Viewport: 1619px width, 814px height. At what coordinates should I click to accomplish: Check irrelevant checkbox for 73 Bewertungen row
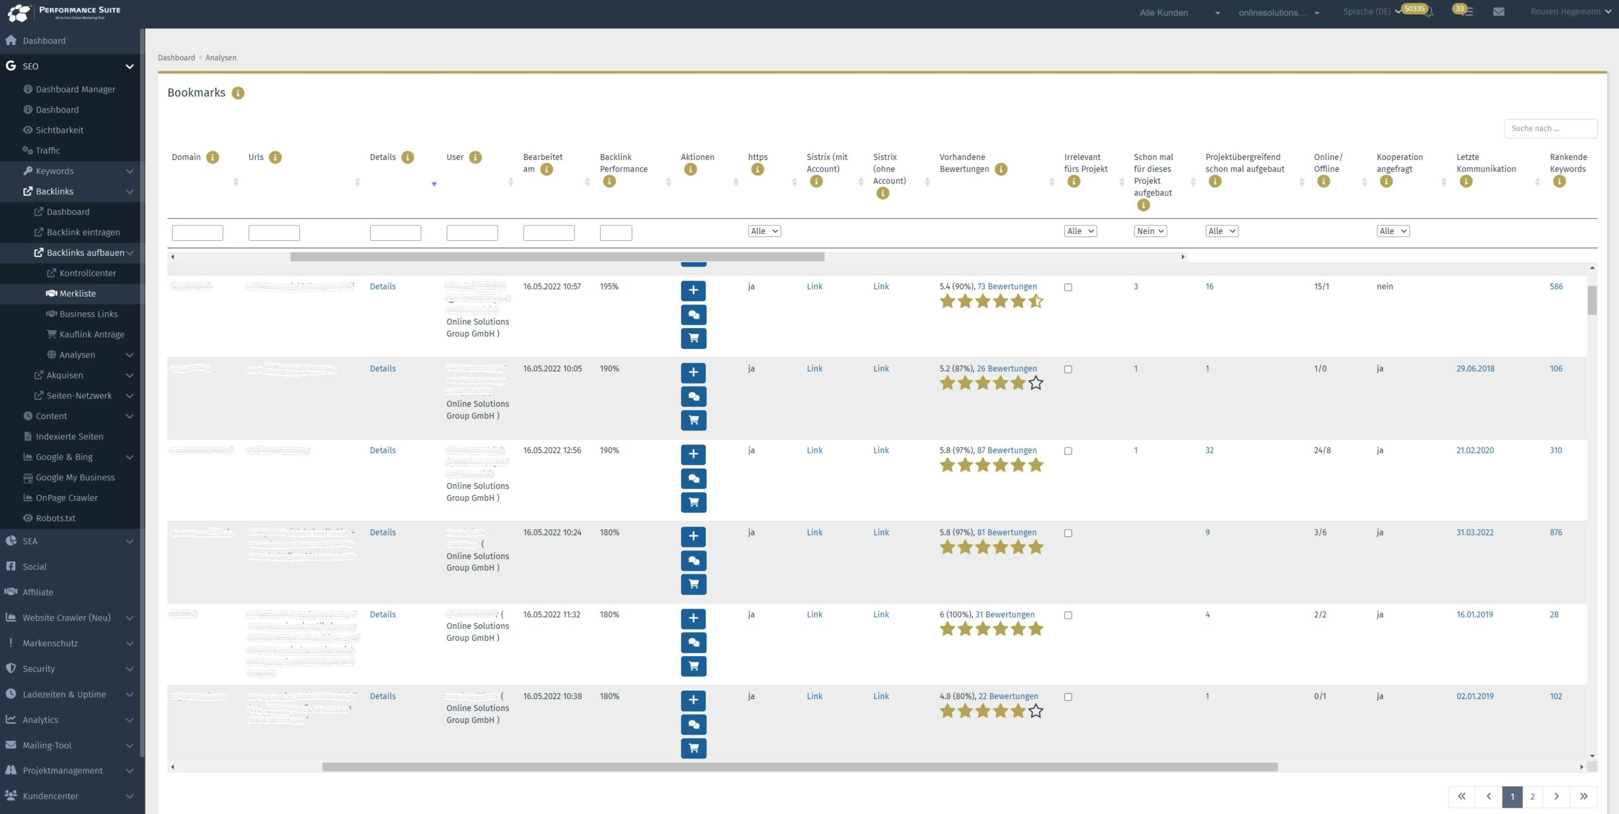click(1068, 287)
